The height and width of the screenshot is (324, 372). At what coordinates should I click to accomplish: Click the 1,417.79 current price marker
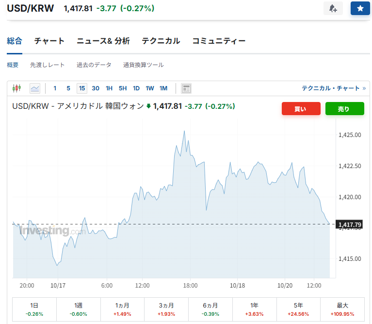click(x=350, y=224)
